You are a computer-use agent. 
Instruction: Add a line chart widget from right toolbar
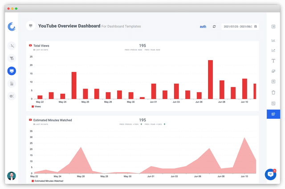(273, 50)
